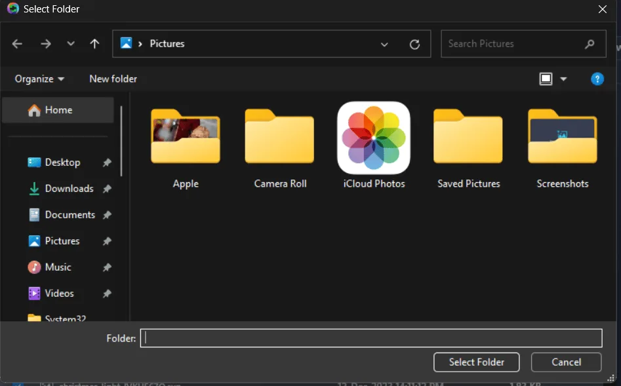The height and width of the screenshot is (386, 621).
Task: Click the app icon in title bar
Action: coord(13,9)
